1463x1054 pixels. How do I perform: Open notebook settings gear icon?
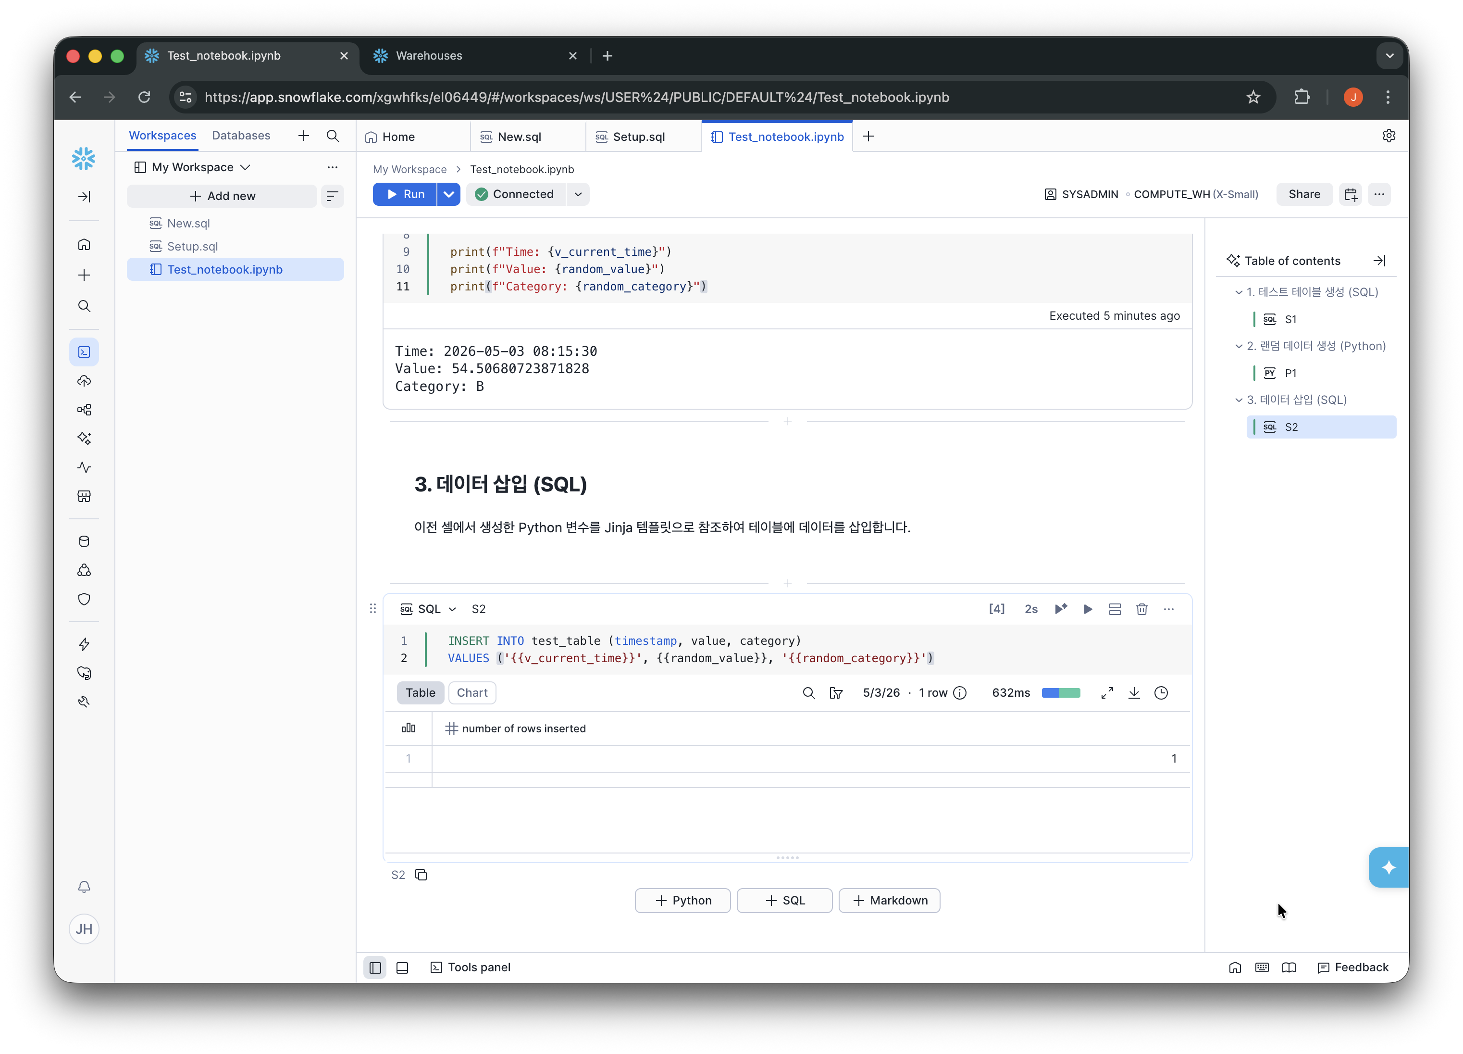[1389, 136]
